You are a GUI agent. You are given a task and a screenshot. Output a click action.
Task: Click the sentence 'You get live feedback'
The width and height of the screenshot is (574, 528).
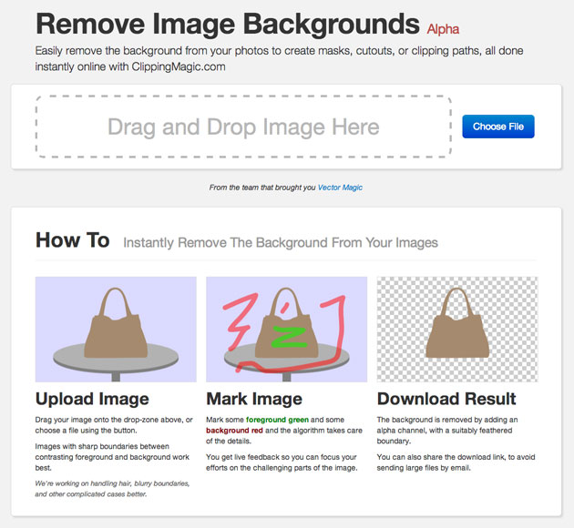click(282, 462)
